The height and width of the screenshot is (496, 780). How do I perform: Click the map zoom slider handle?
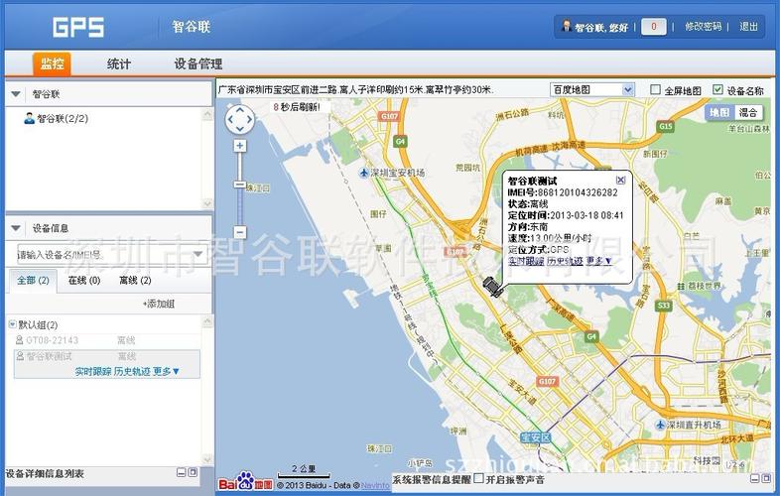point(240,185)
